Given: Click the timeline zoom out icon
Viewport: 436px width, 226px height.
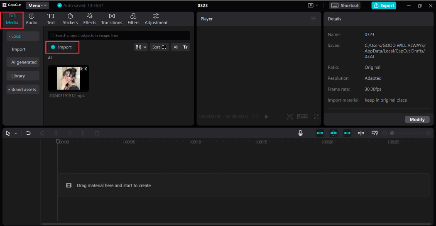Looking at the screenshot, I should pyautogui.click(x=385, y=133).
